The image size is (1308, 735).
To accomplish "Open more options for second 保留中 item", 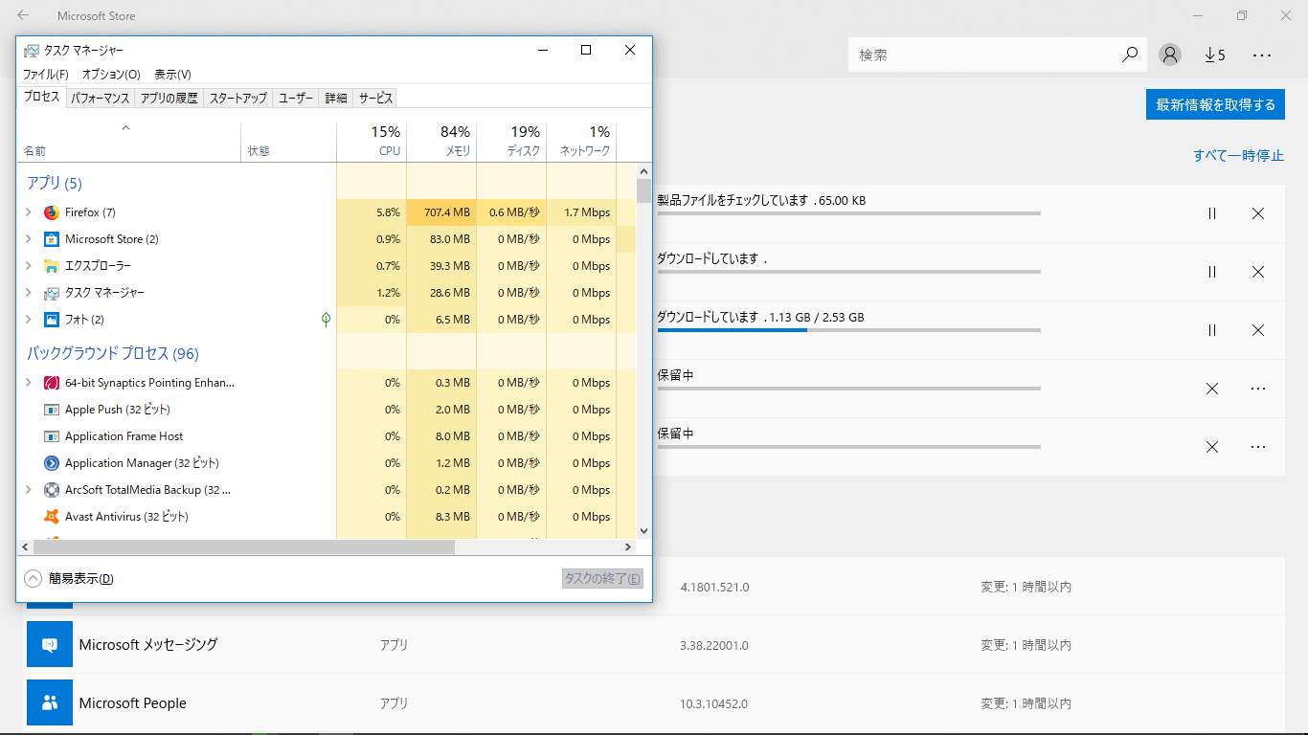I will [x=1258, y=447].
